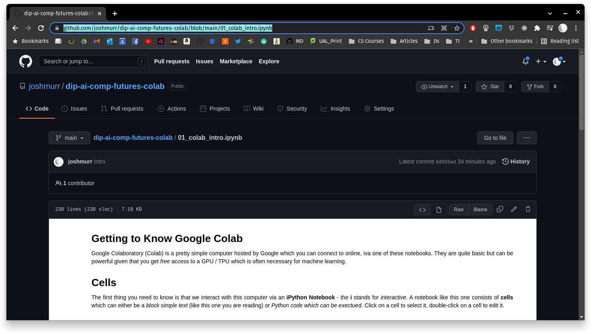
Task: Open the red stop-hand adblock extension
Action: (x=473, y=28)
